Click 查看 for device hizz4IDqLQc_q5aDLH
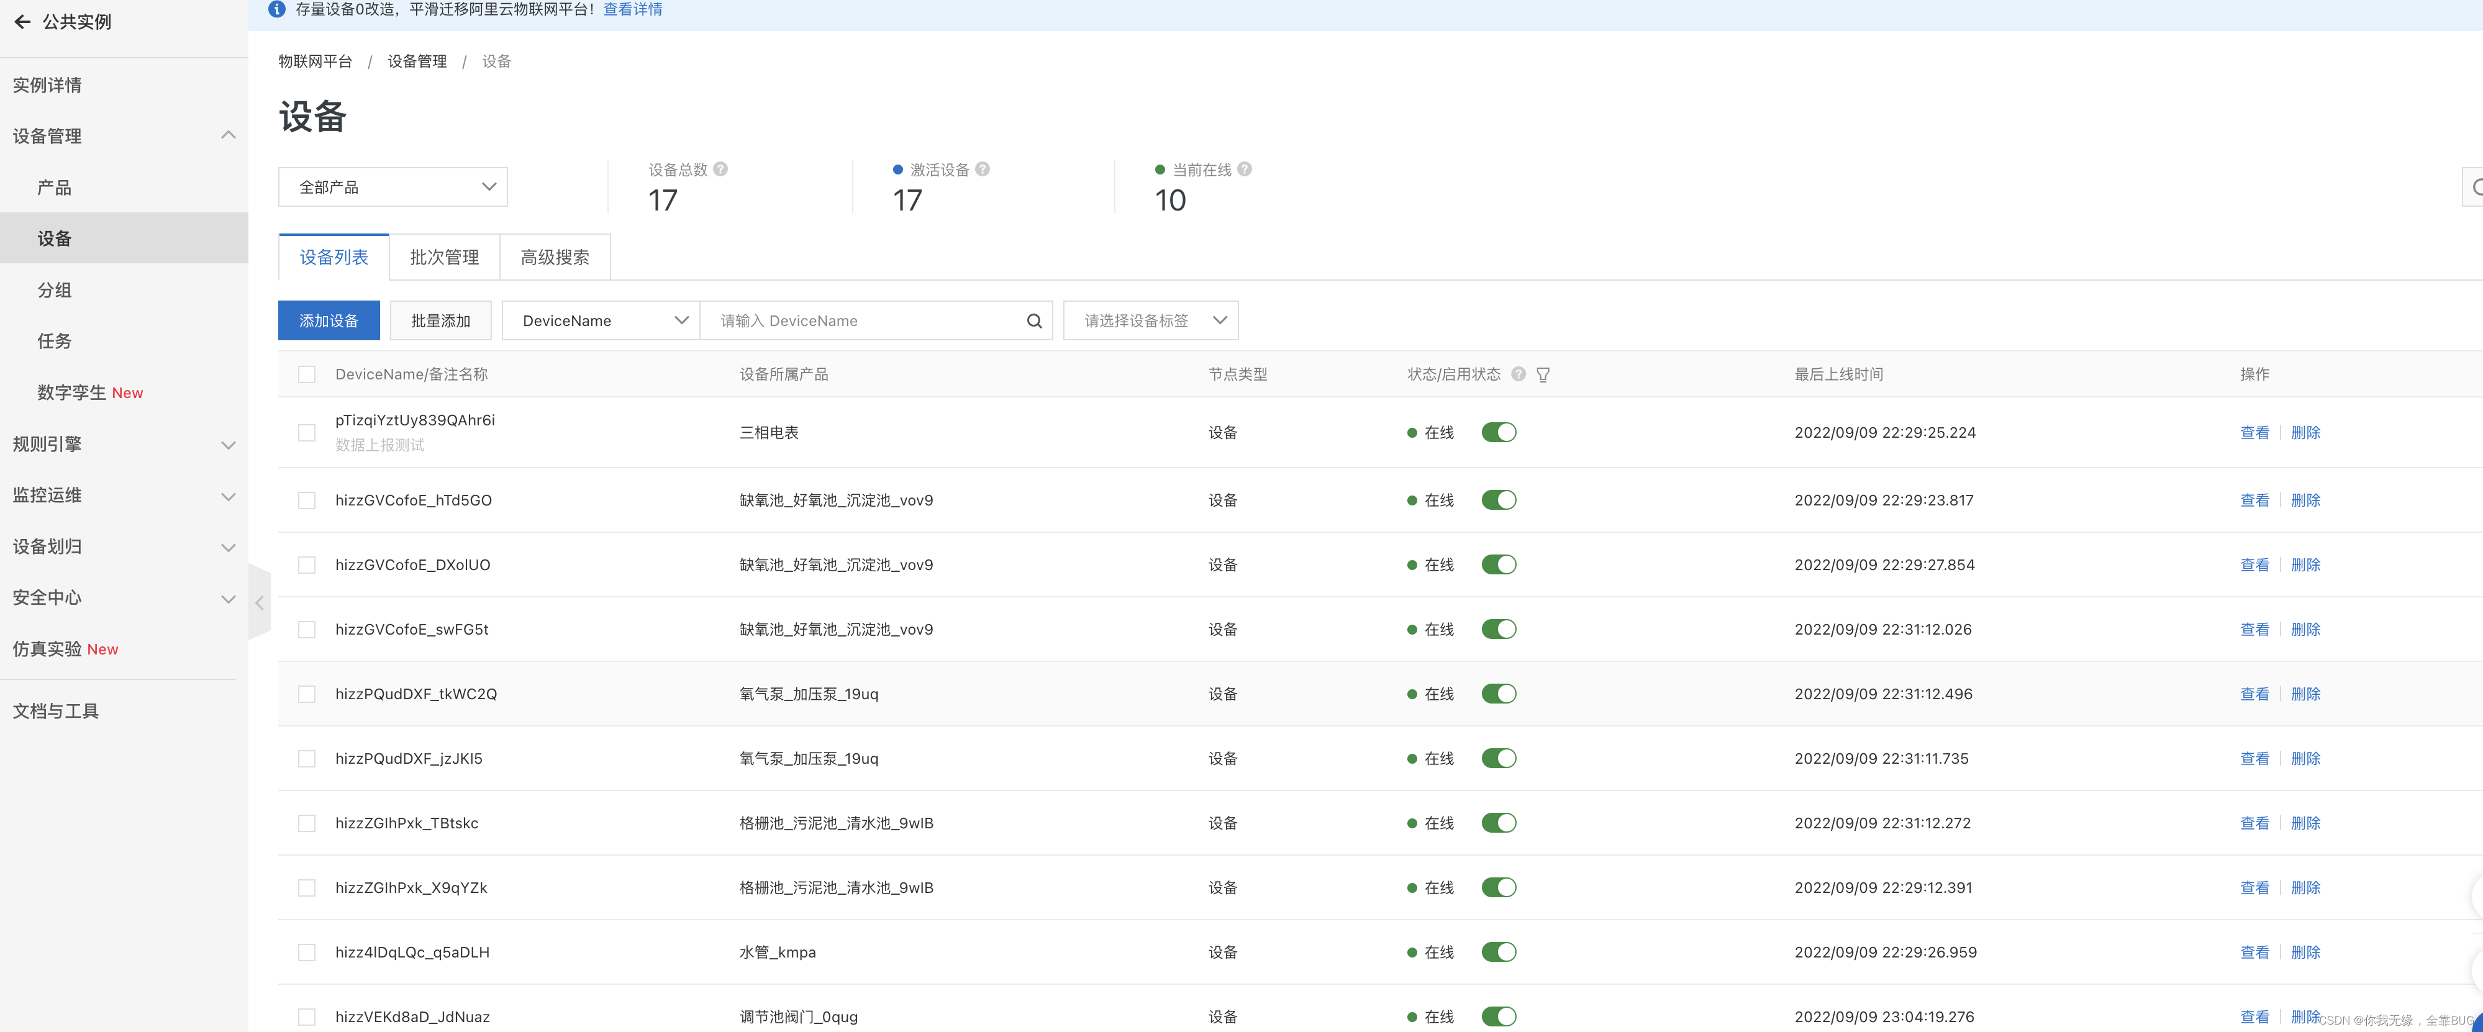This screenshot has height=1032, width=2483. pyautogui.click(x=2254, y=952)
